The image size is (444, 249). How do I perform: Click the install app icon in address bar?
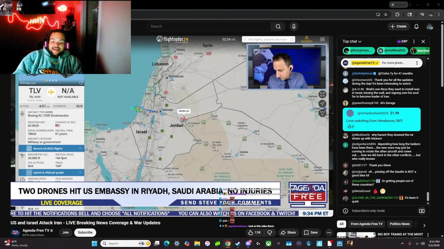[x=378, y=15]
